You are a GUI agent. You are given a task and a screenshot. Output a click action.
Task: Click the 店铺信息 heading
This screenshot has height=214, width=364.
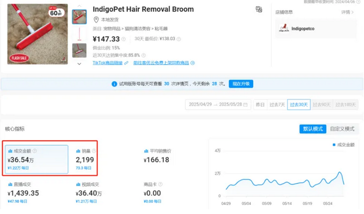[284, 12]
